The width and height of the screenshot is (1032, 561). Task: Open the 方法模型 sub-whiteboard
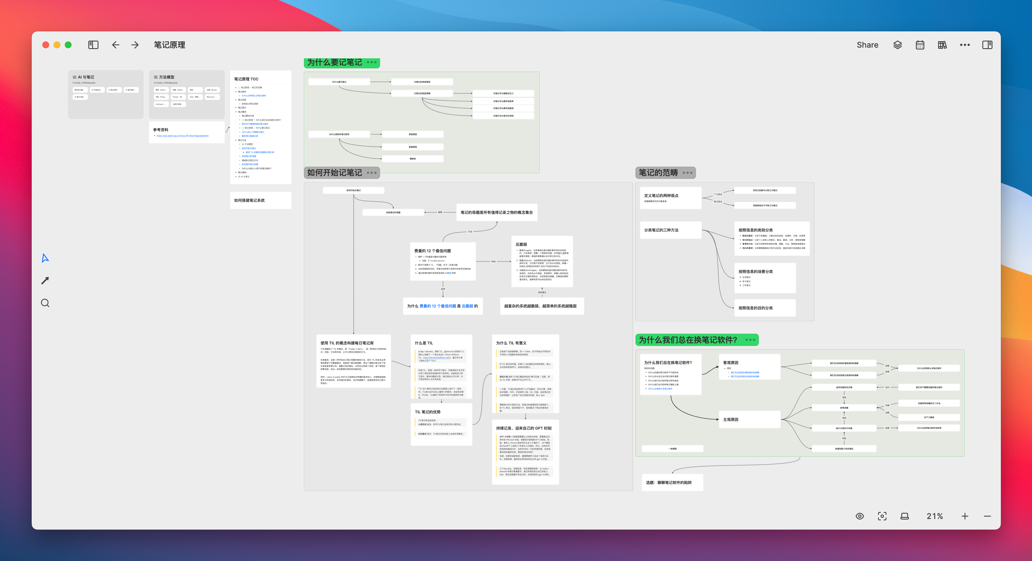pyautogui.click(x=187, y=94)
